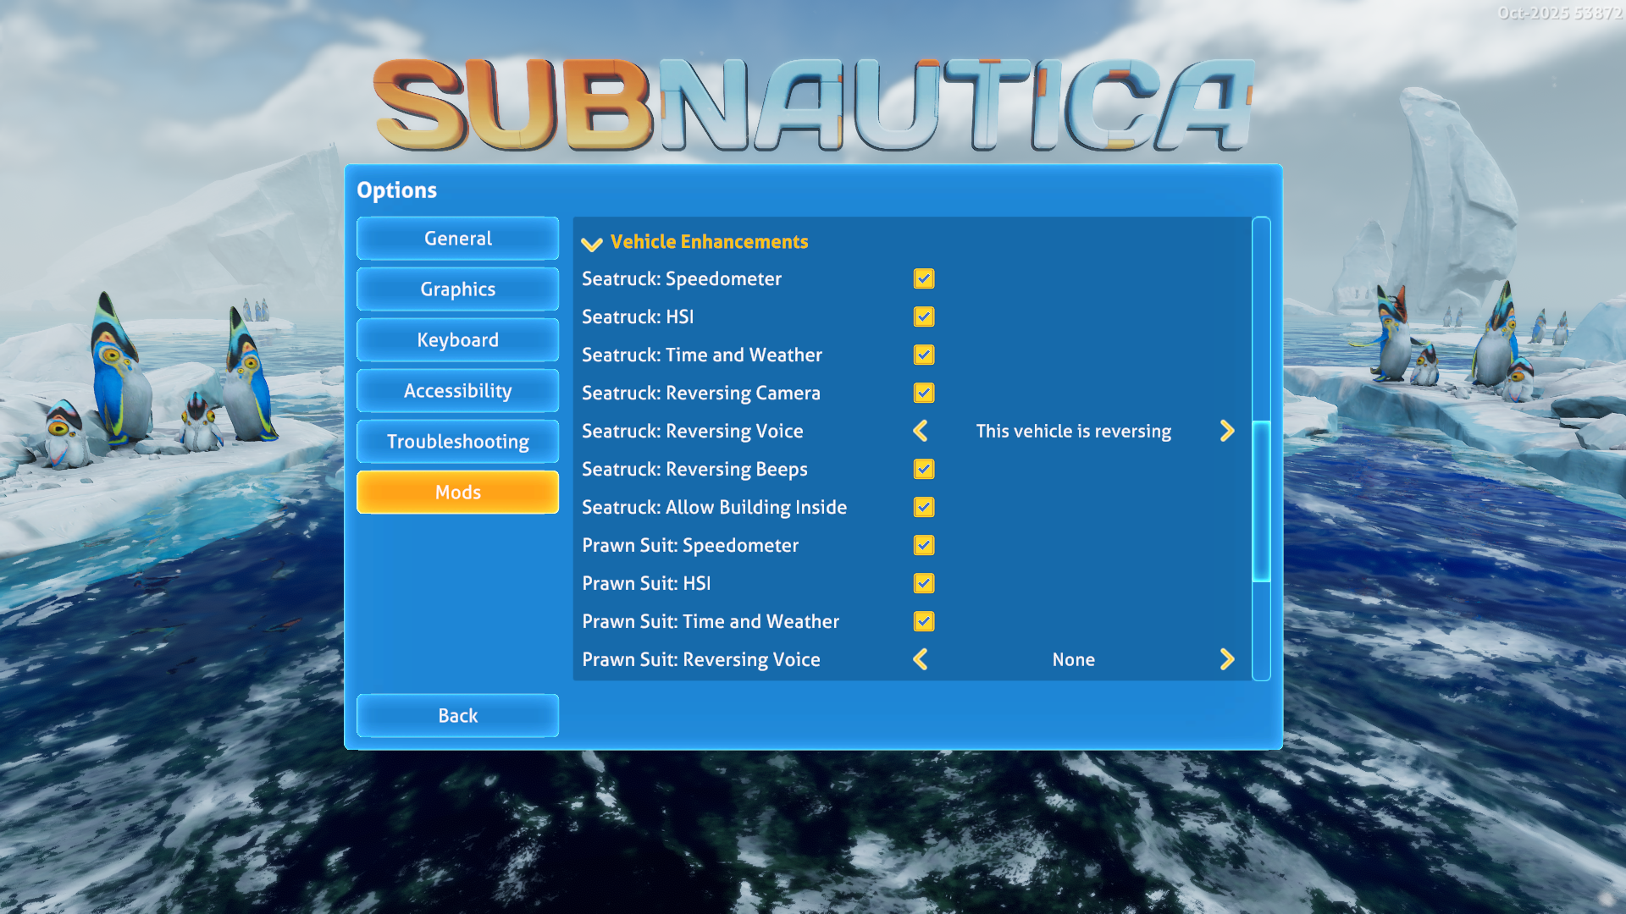This screenshot has height=914, width=1626.
Task: Open the Accessibility tab
Action: (x=457, y=391)
